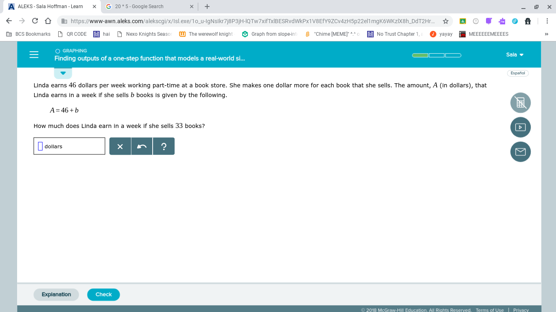Image resolution: width=556 pixels, height=312 pixels.
Task: Open the Explanation for this problem
Action: tap(56, 295)
